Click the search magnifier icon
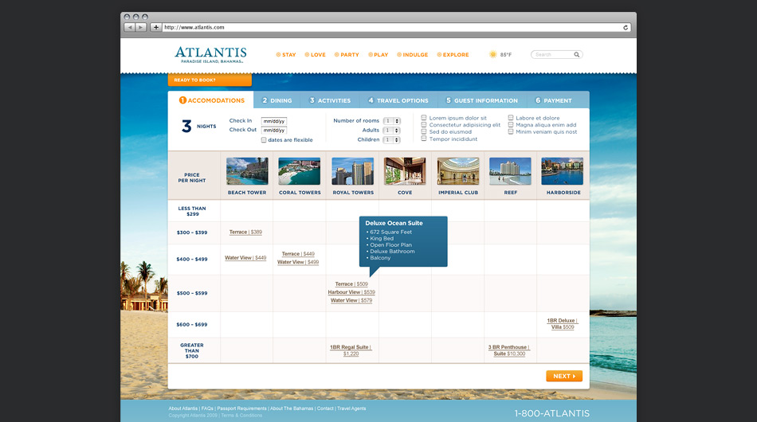Viewport: 757px width, 422px height. pos(576,54)
